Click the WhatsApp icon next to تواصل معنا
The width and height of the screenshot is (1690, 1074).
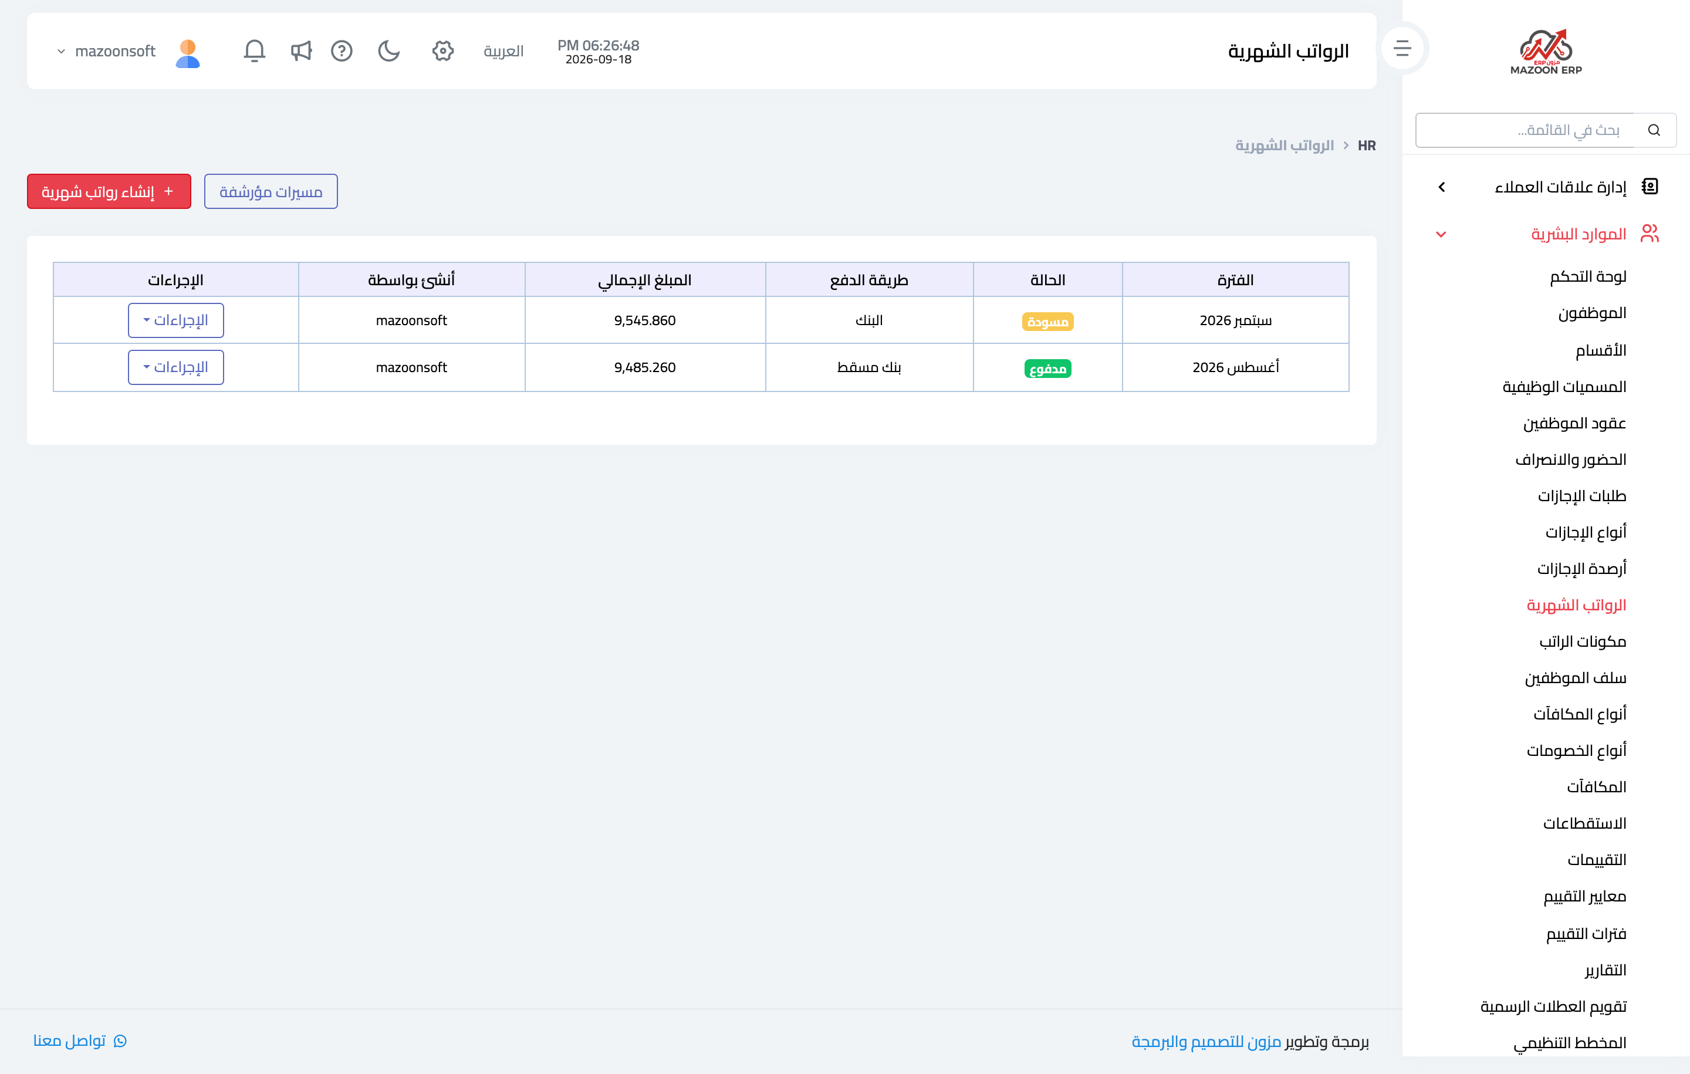tap(120, 1041)
